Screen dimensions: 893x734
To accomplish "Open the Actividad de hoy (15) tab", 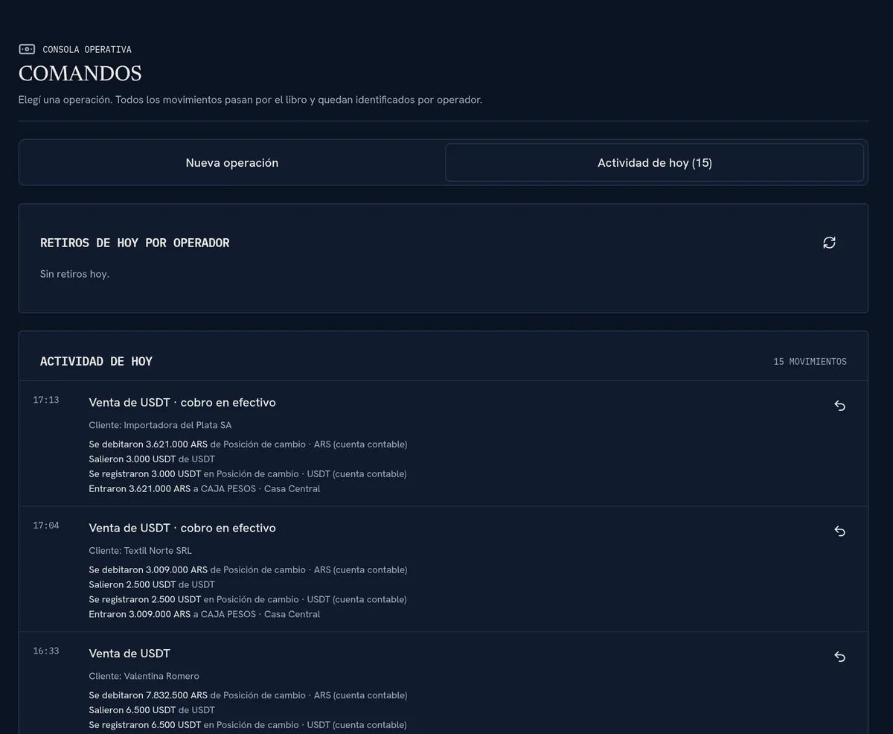I will click(x=655, y=162).
